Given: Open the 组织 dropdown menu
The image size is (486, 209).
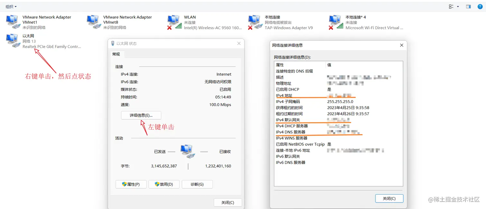Looking at the screenshot, I should pyautogui.click(x=11, y=7).
